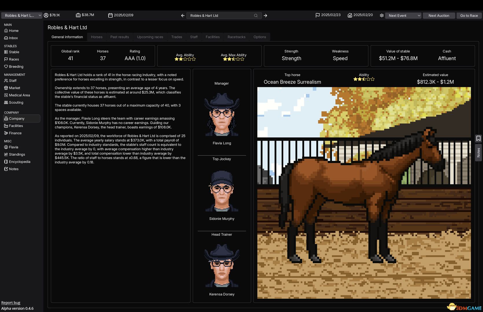Viewport: 483px width, 312px height.
Task: Open the Next Event dropdown
Action: [403, 15]
